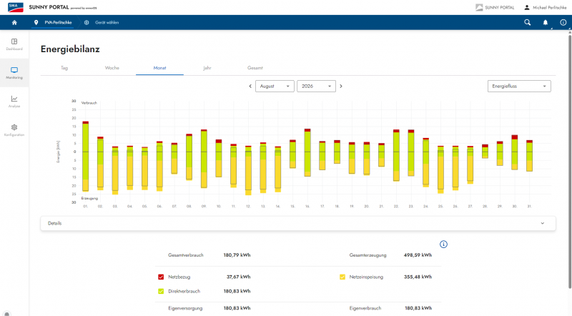Viewport: 572px width, 316px height.
Task: Open the notifications bell icon
Action: click(546, 23)
